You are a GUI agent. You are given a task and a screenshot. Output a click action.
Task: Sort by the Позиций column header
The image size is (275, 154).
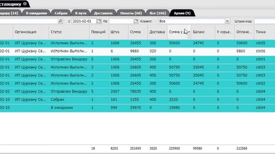point(99,32)
